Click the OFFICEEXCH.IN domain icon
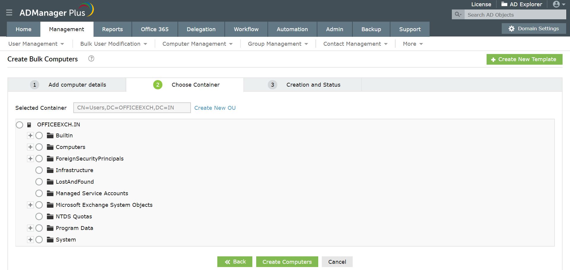The width and height of the screenshot is (570, 270). pos(29,125)
